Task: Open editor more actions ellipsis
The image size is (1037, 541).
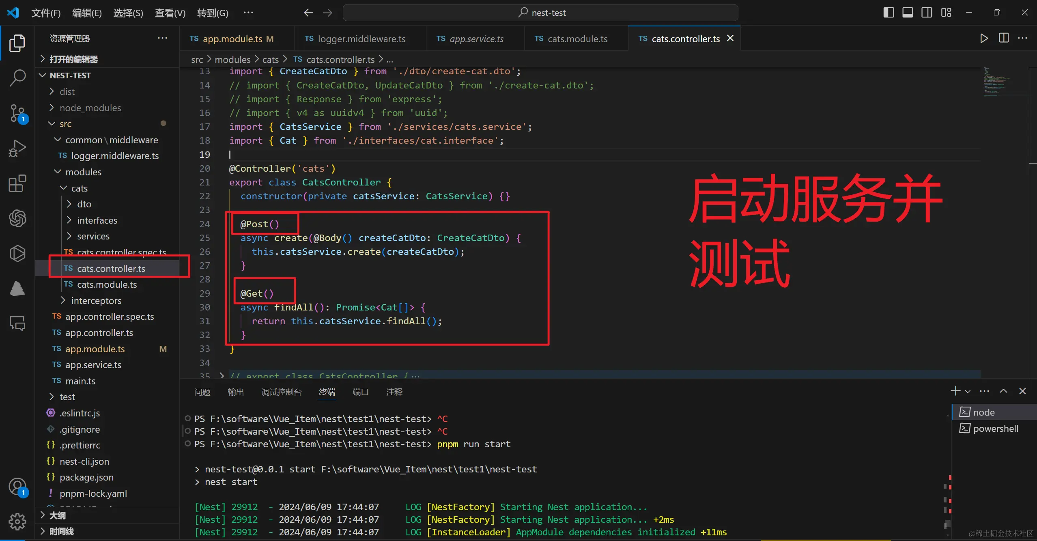Action: (x=1023, y=39)
